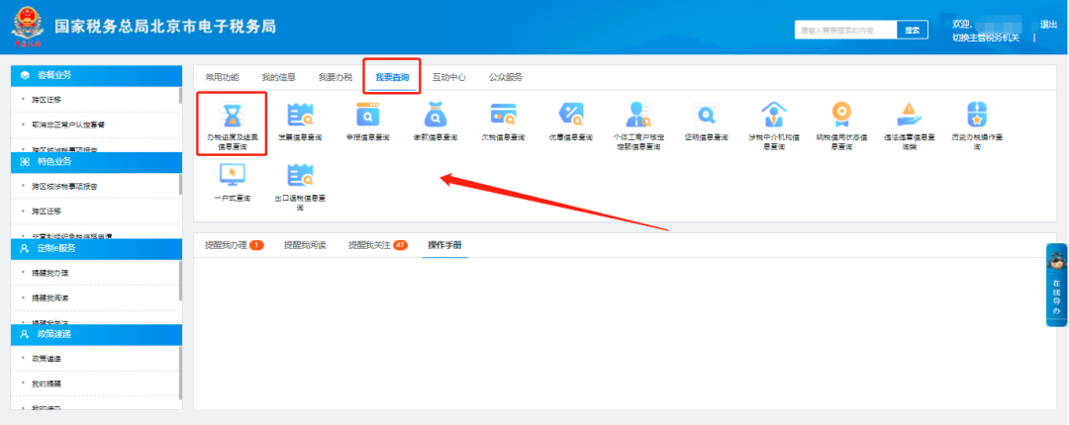This screenshot has width=1069, height=425.
Task: Click 退出 to log out
Action: pyautogui.click(x=1048, y=25)
